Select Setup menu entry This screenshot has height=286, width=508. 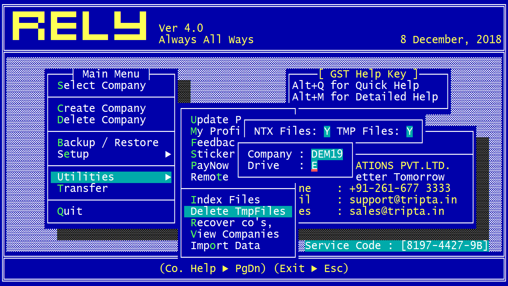click(x=73, y=154)
